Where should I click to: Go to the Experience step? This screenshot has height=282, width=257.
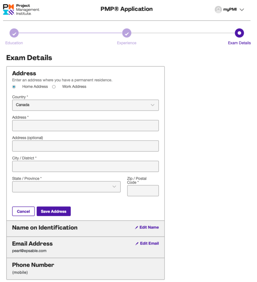[126, 43]
